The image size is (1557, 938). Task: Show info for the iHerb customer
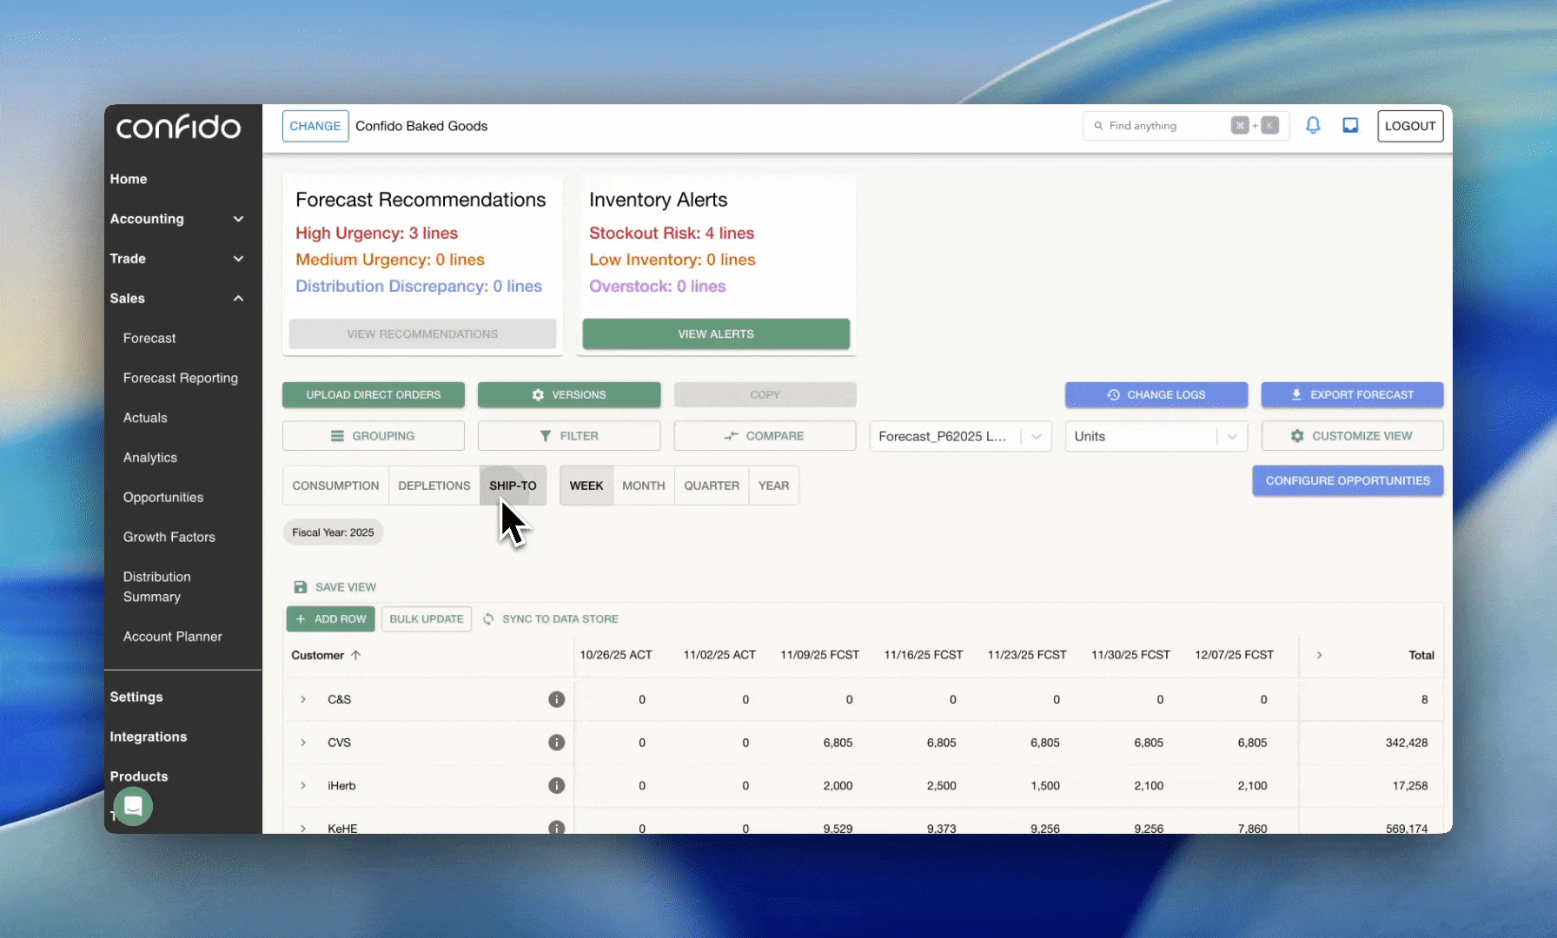click(556, 785)
